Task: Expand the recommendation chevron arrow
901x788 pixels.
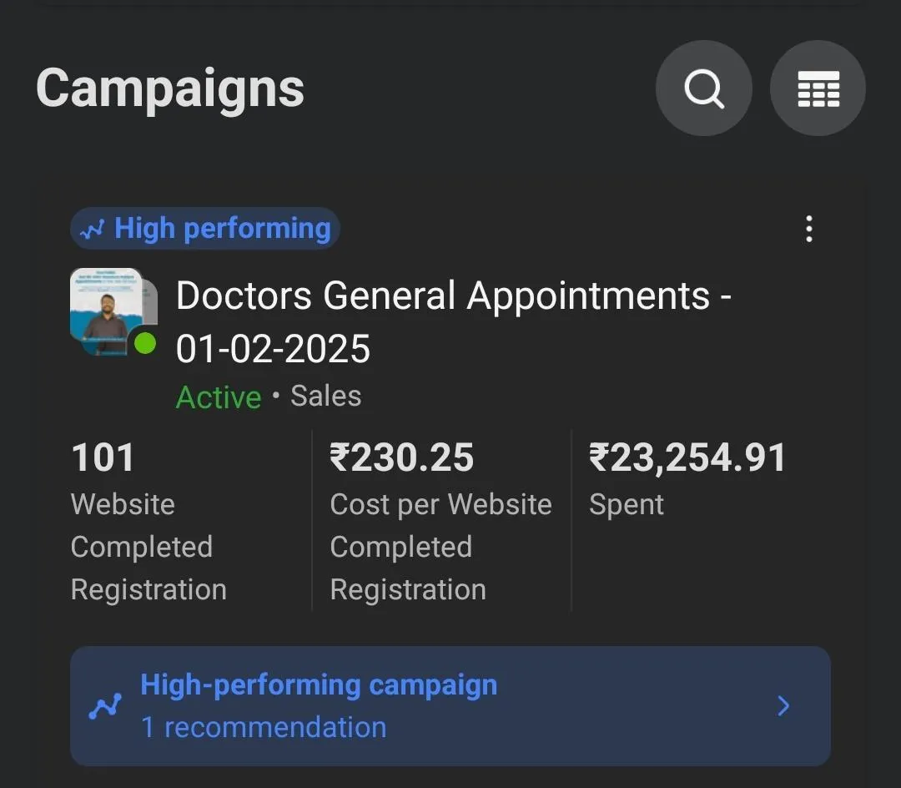Action: point(783,706)
